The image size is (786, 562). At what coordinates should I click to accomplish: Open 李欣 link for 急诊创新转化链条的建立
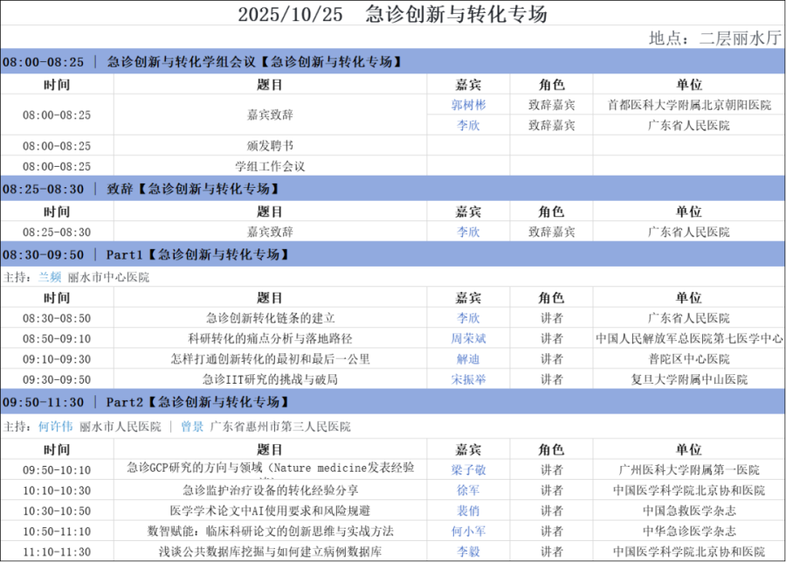click(x=468, y=318)
